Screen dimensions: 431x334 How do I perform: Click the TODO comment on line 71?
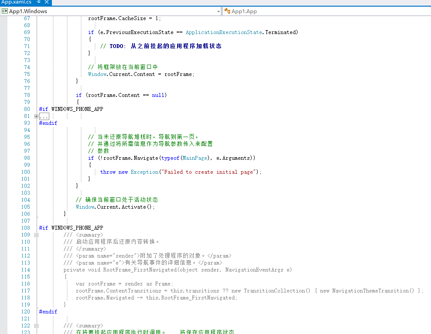161,46
